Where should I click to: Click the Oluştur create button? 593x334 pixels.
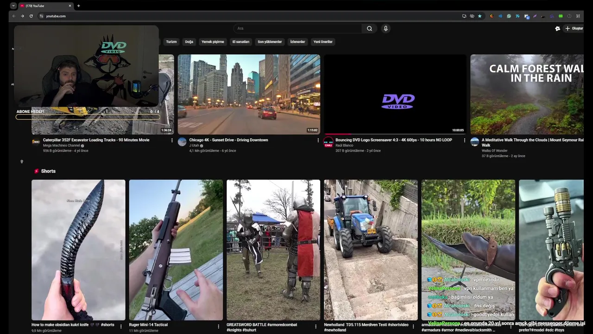[574, 28]
